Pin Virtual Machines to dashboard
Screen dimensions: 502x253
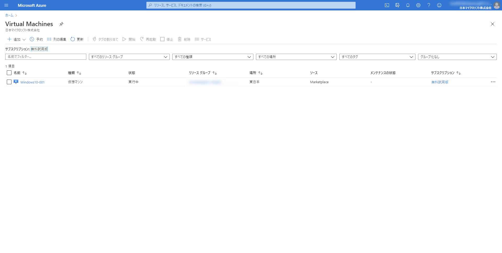[x=61, y=24]
